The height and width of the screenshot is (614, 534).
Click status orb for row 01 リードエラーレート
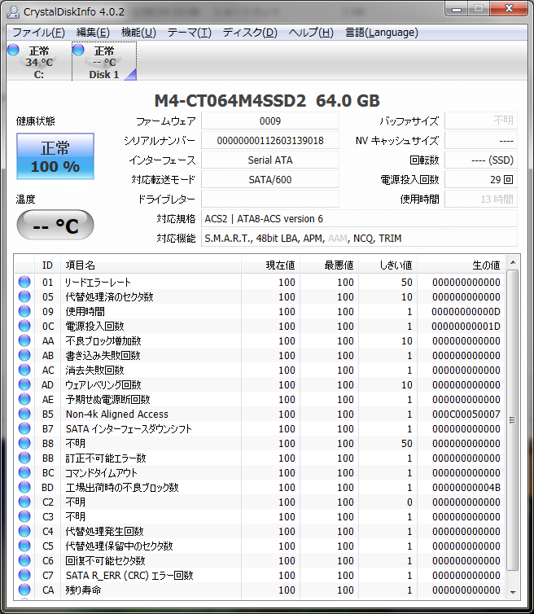point(24,282)
